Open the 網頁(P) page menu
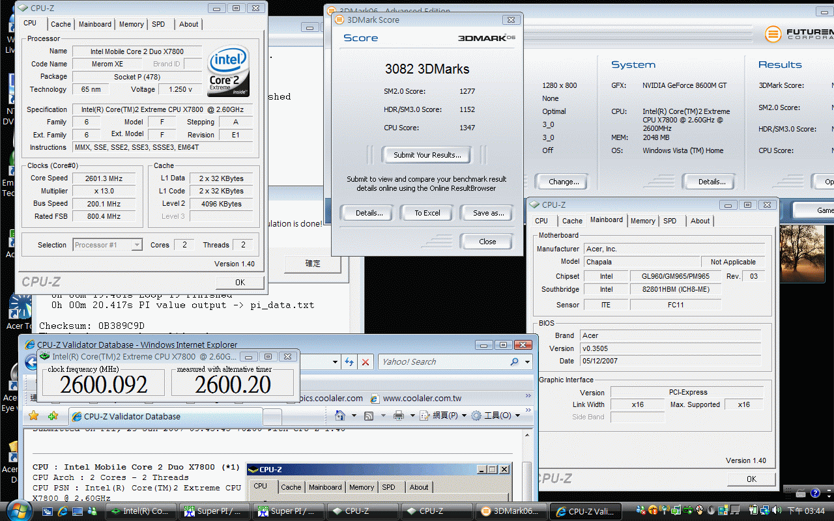This screenshot has height=521, width=834. [443, 415]
